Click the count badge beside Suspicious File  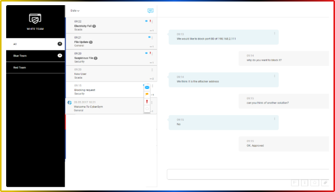coord(96,58)
